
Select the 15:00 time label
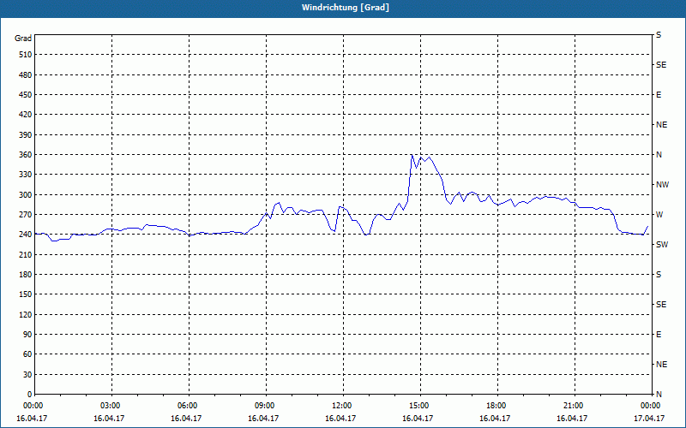click(418, 406)
